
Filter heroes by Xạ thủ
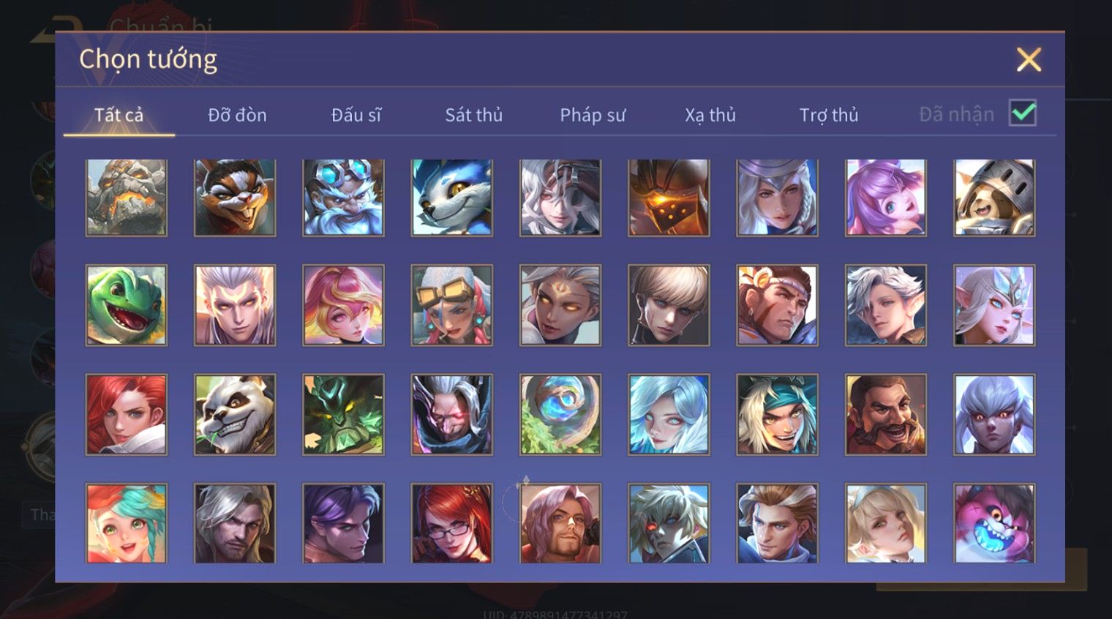point(710,115)
